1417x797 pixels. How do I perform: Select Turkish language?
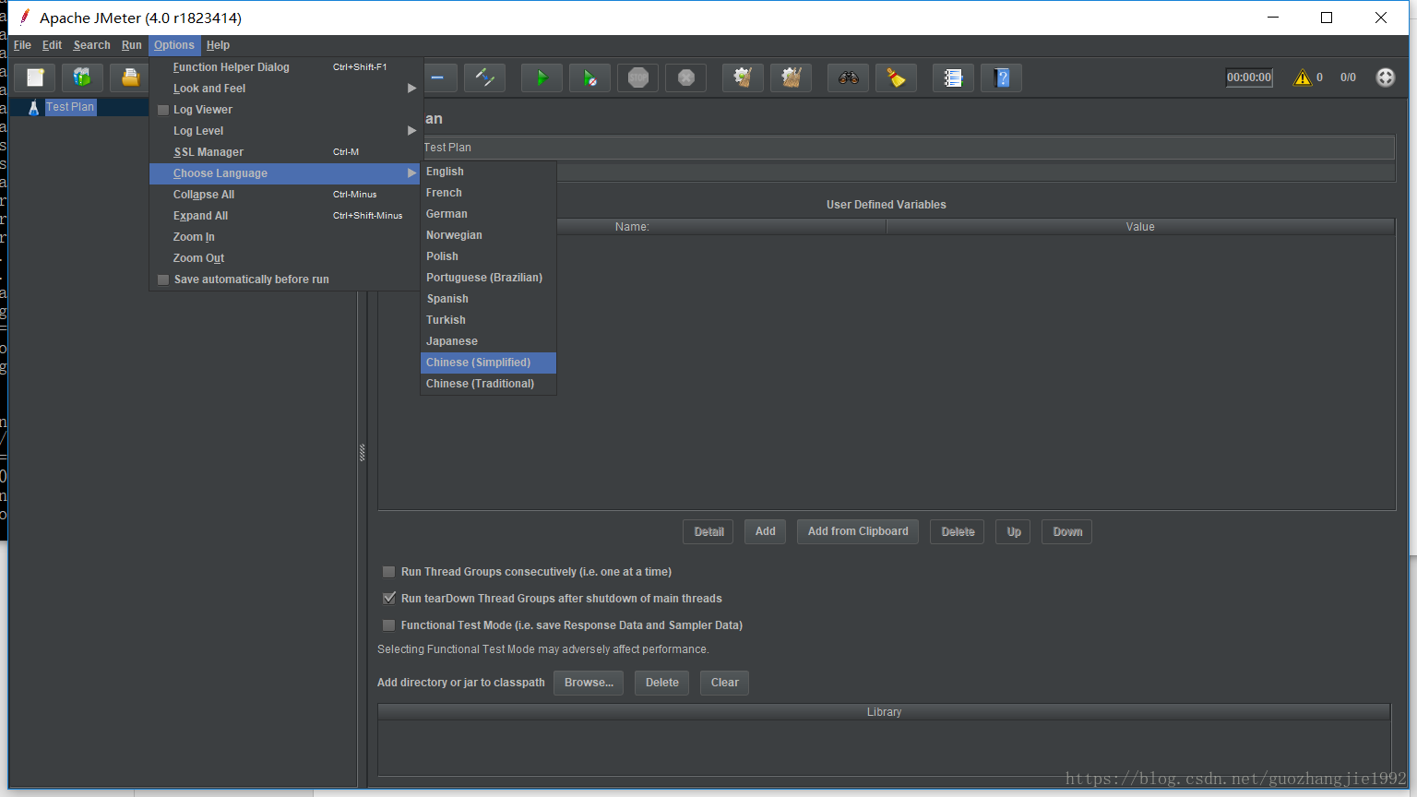click(x=488, y=320)
